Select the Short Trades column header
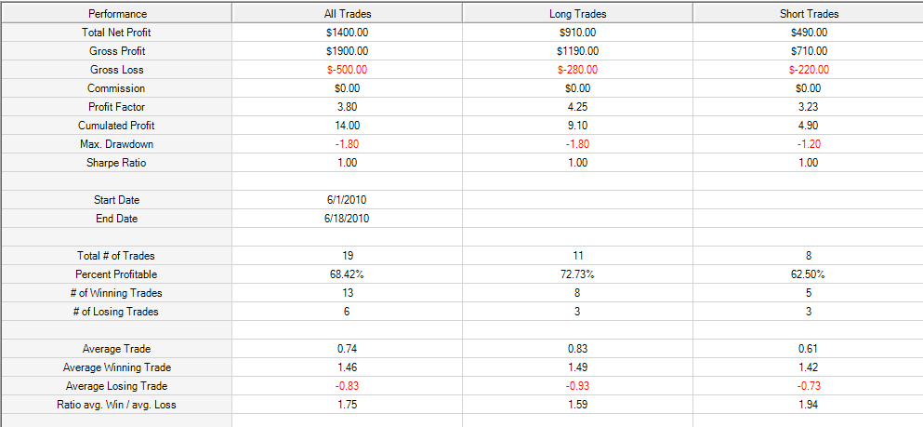 click(x=809, y=13)
